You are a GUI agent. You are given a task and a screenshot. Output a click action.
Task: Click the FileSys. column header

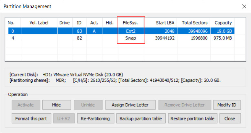(x=131, y=23)
